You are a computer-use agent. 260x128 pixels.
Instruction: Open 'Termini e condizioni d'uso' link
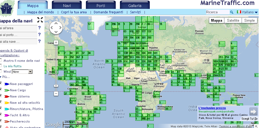click(235, 126)
